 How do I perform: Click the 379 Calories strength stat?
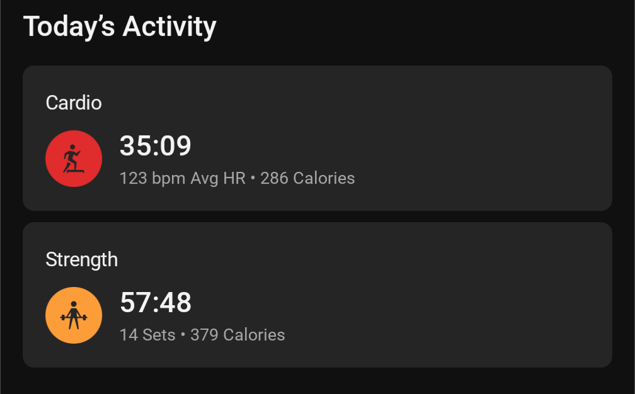(x=237, y=335)
